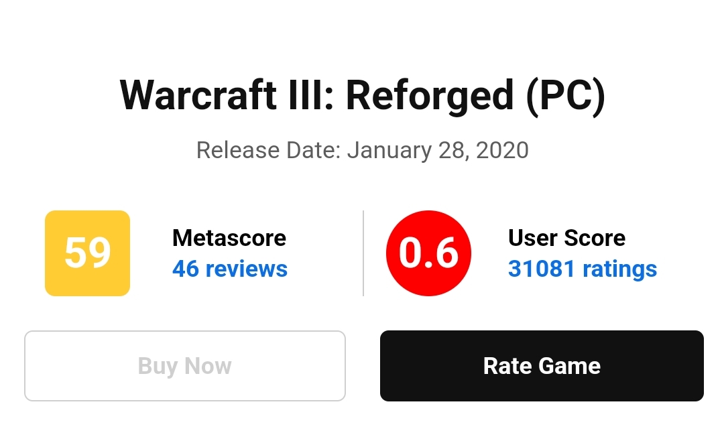
Task: Tap the black Rate Game button
Action: click(x=542, y=366)
